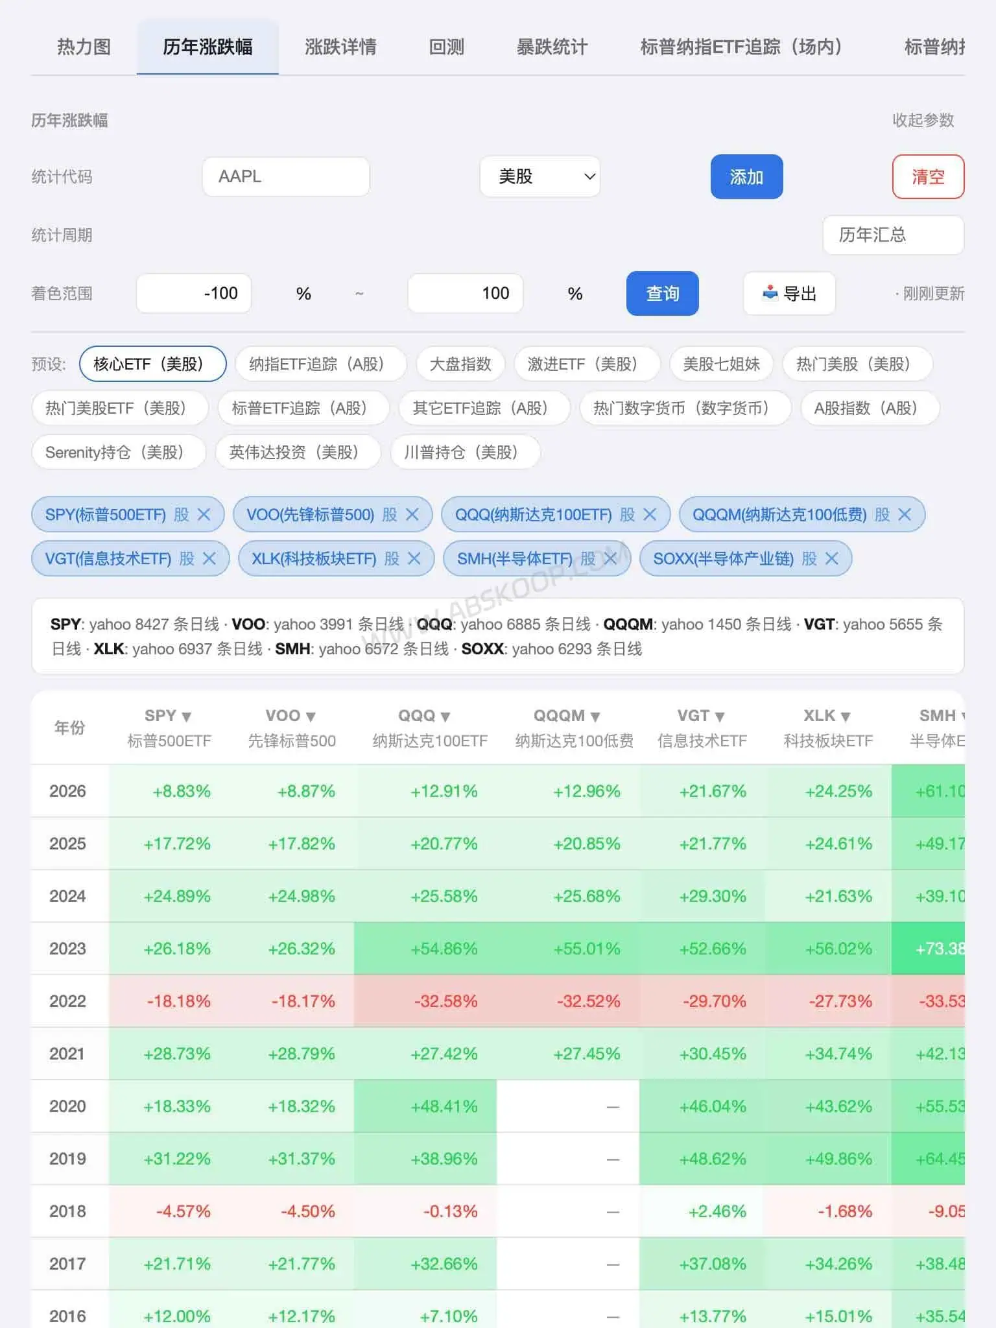Remove the QQQ(纳斯达克100ETF) chip

(650, 515)
